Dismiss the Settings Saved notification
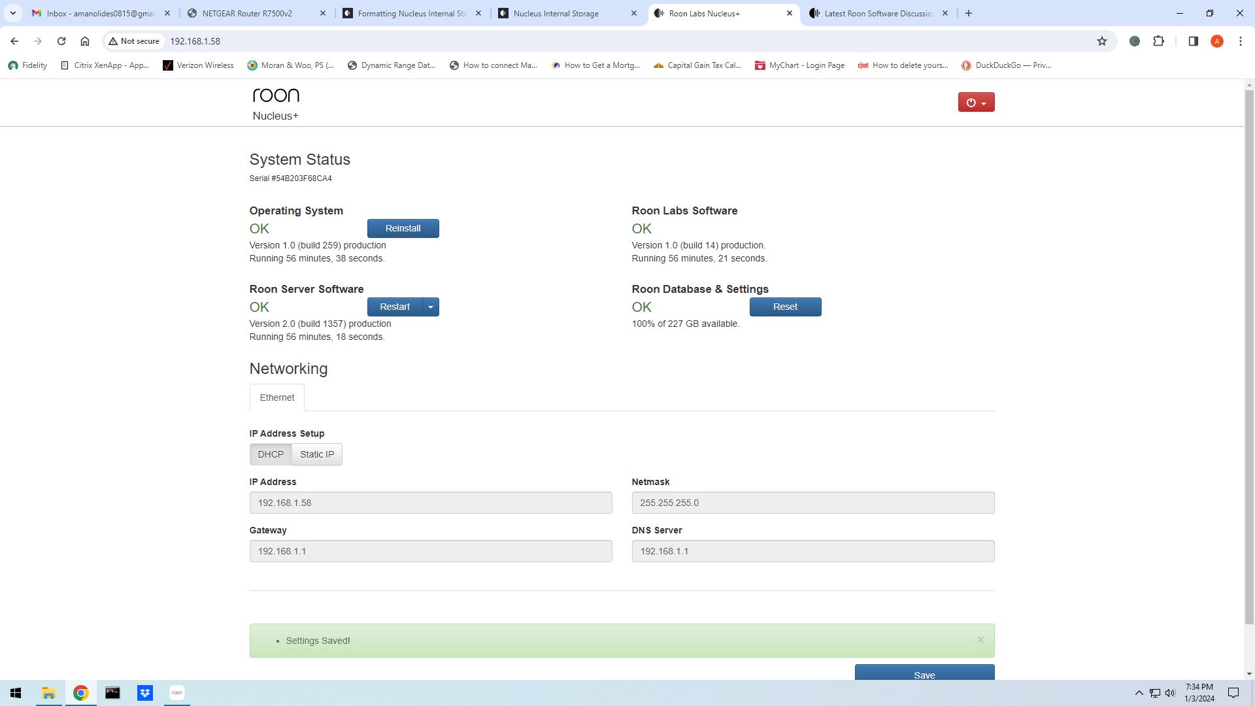The width and height of the screenshot is (1255, 706). pos(980,640)
